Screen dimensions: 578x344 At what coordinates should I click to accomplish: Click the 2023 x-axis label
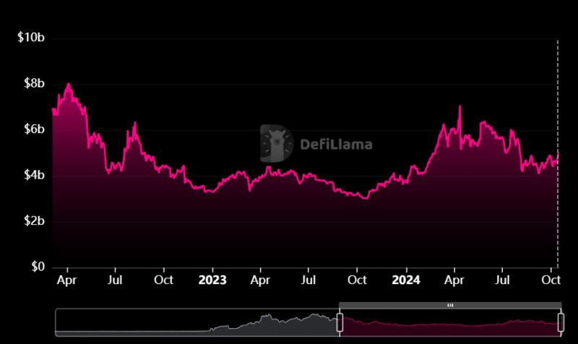(x=212, y=280)
